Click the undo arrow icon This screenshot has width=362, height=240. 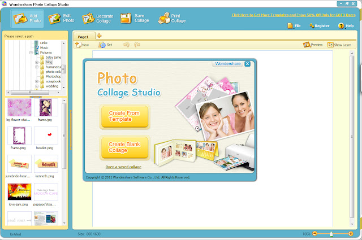tap(126, 45)
